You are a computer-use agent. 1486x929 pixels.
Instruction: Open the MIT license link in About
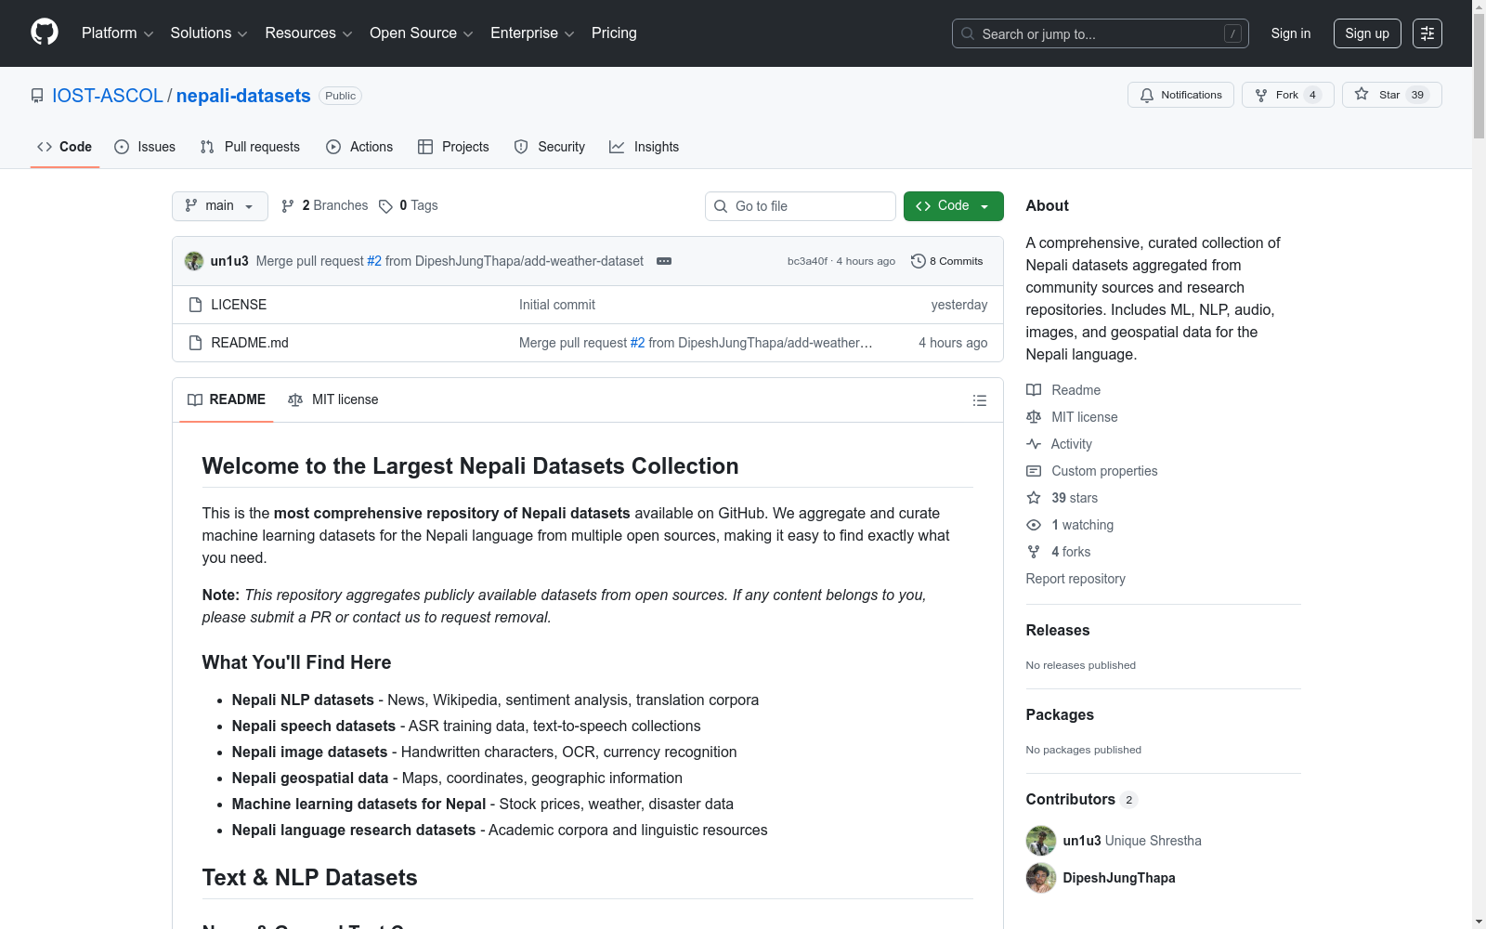coord(1072,417)
